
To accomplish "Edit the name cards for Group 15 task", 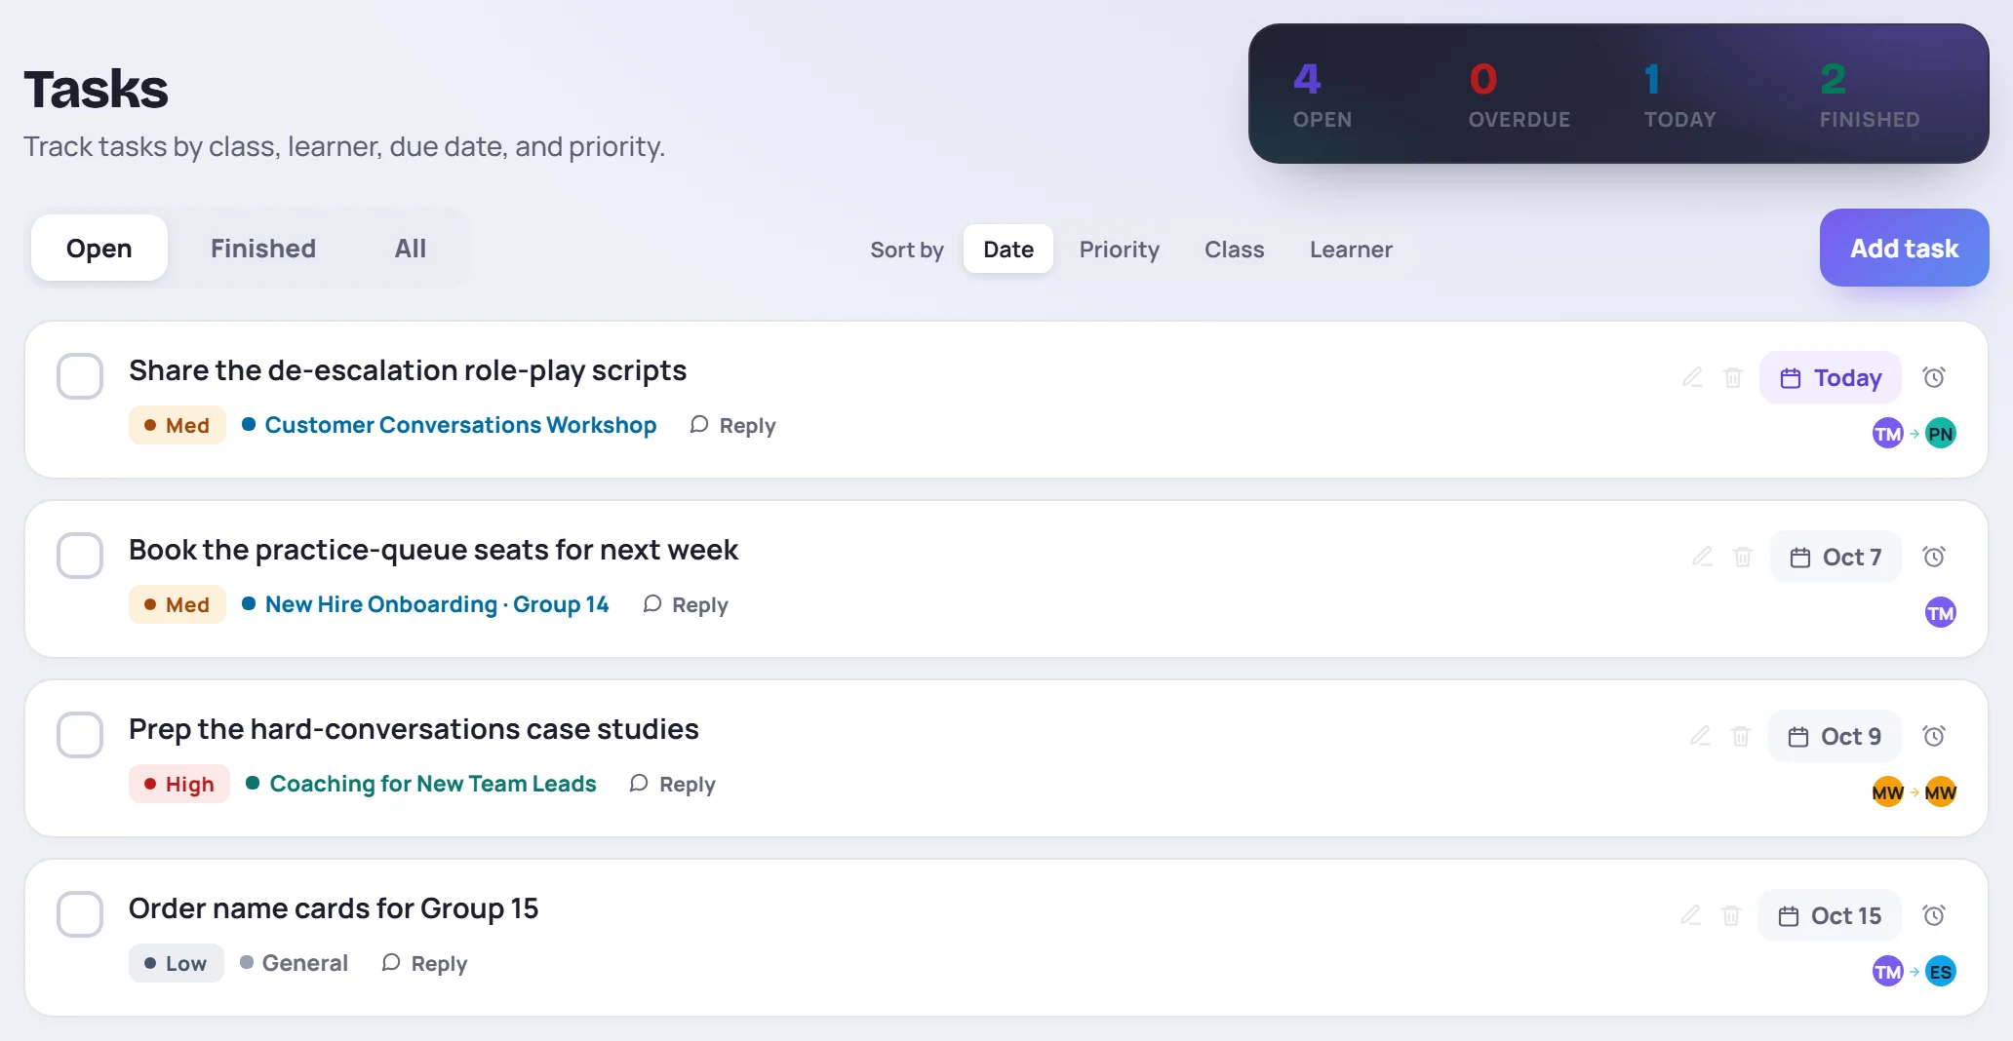I will coord(1690,915).
